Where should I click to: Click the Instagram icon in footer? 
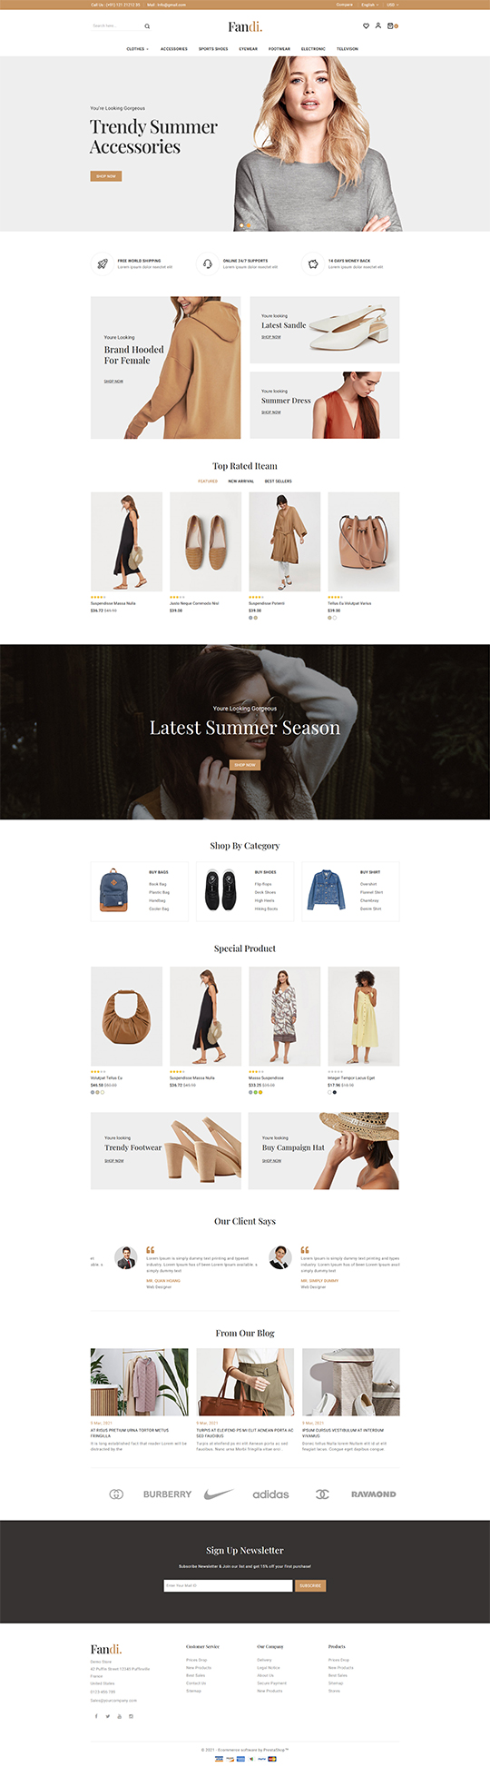click(131, 1716)
